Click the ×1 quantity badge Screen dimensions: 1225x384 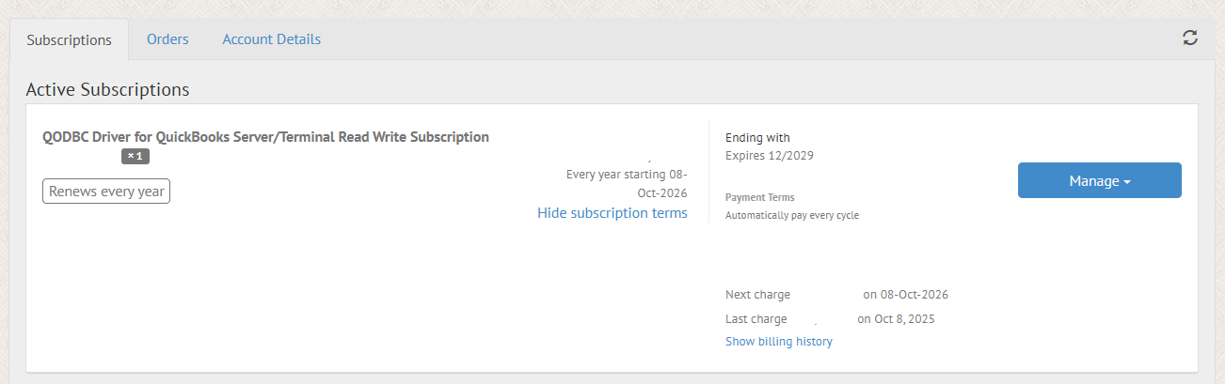[x=135, y=156]
